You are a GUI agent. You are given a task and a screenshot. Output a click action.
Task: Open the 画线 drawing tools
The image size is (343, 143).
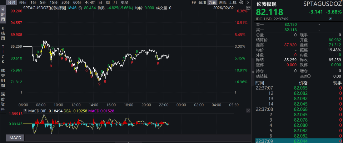point(222,2)
